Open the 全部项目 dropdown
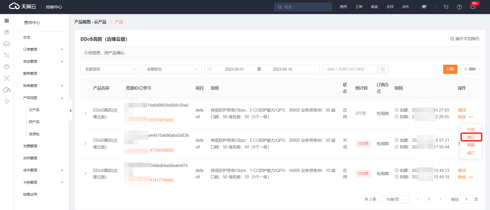The image size is (490, 210). pyautogui.click(x=110, y=69)
